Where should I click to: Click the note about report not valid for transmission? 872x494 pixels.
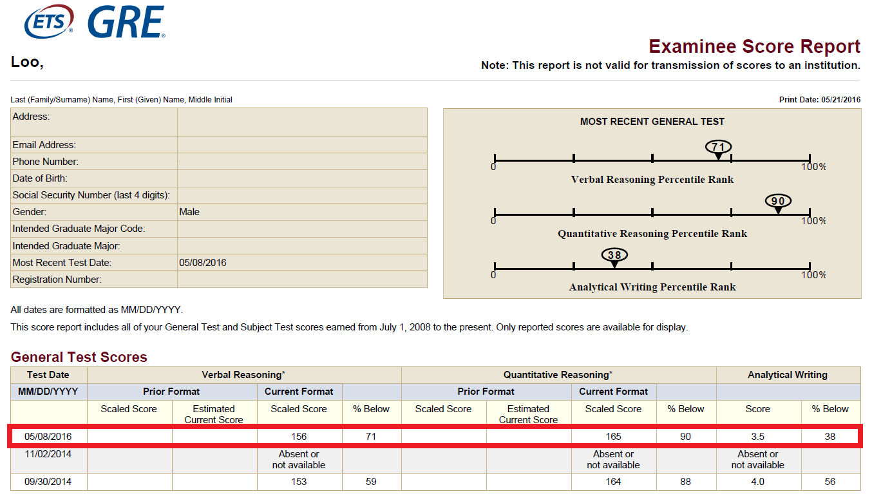click(670, 66)
